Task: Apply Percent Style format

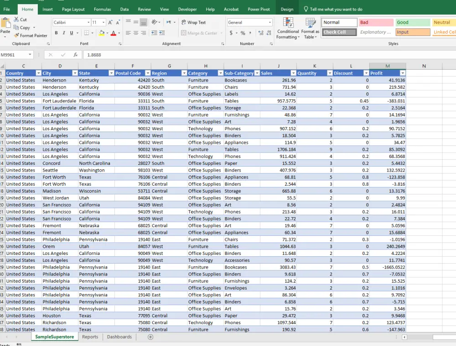Action: coord(243,33)
